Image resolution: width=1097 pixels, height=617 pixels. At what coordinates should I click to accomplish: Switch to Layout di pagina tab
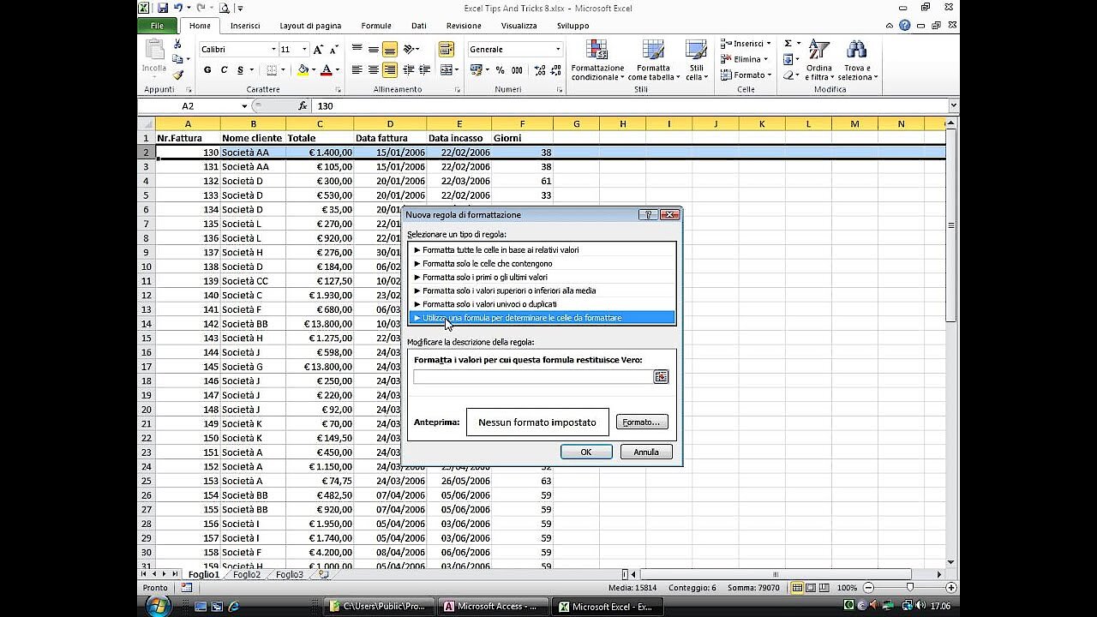point(310,26)
